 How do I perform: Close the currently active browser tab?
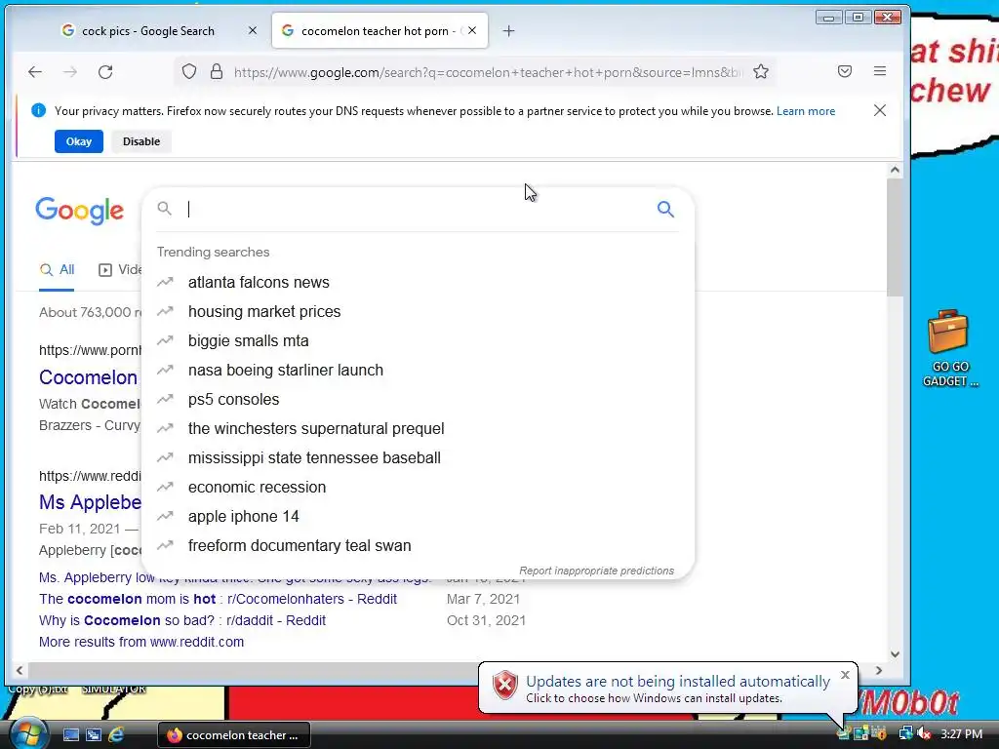(472, 30)
